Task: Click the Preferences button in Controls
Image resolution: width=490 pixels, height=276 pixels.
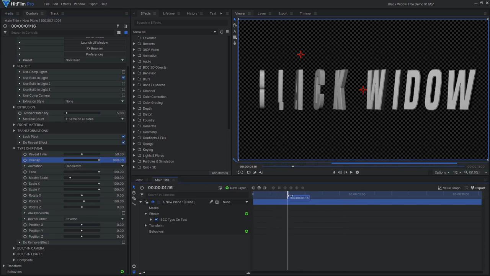Action: [95, 54]
